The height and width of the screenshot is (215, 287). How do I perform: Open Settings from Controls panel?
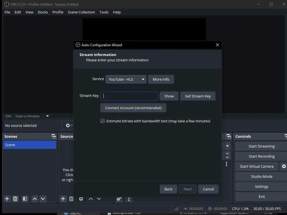click(261, 186)
